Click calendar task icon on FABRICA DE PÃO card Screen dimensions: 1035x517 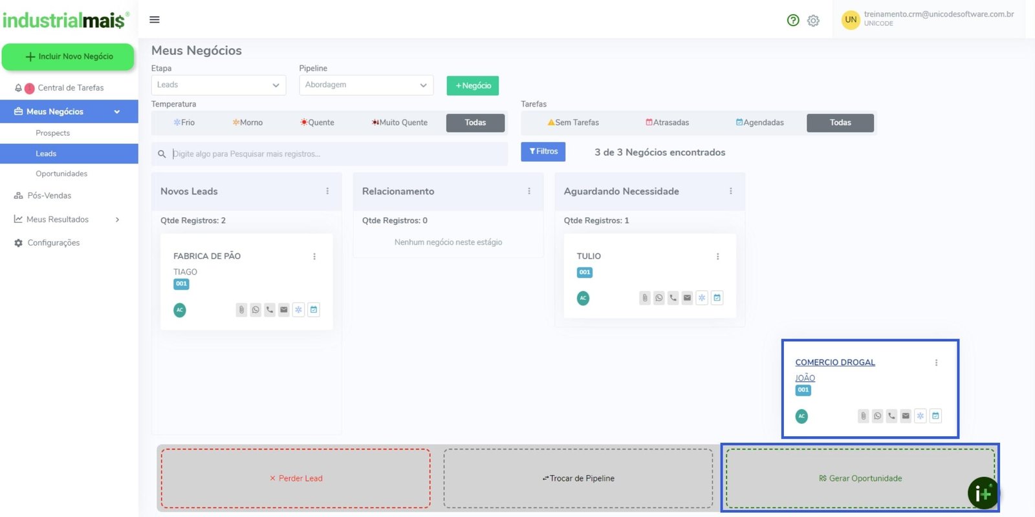pos(314,310)
